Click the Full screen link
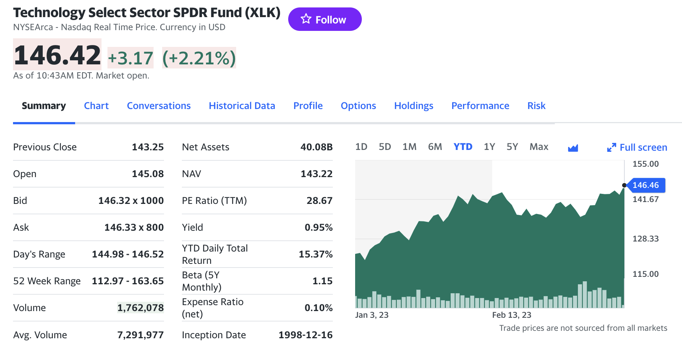This screenshot has width=682, height=352. pos(643,148)
